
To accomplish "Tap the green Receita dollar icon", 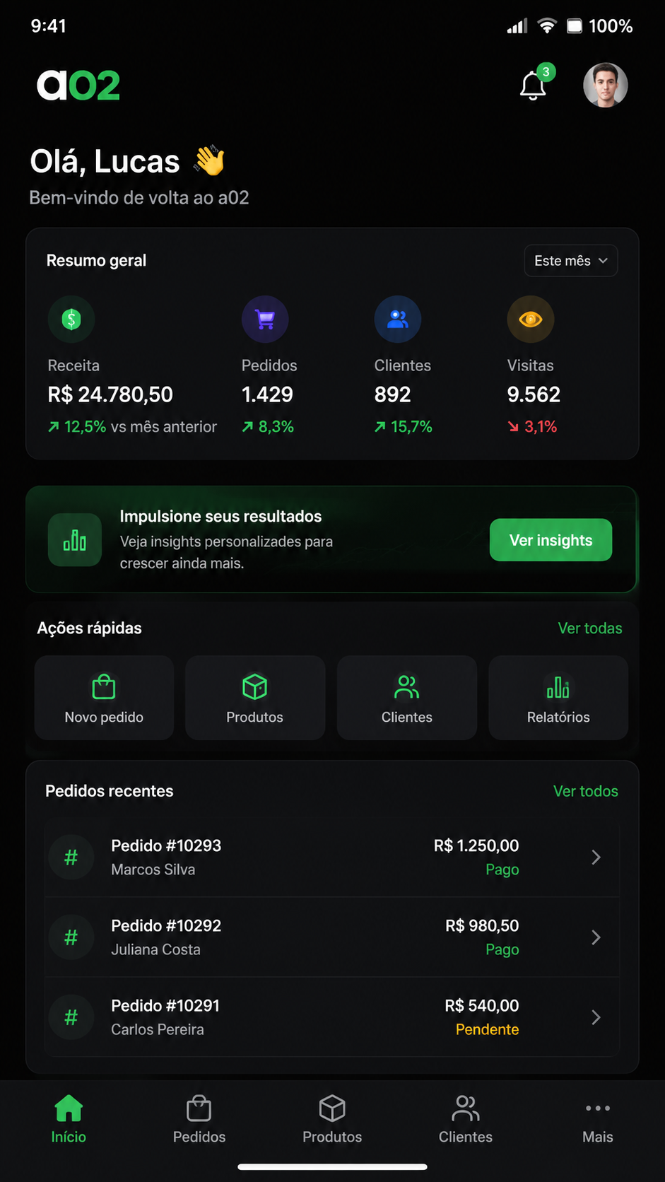I will pos(71,319).
